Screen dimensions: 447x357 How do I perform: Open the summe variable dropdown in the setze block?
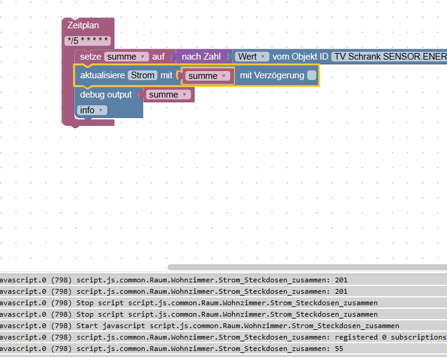point(127,57)
